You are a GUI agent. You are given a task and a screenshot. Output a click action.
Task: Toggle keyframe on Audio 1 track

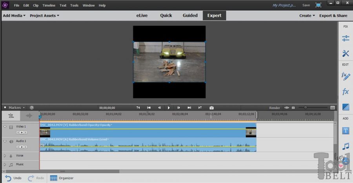tap(22, 147)
